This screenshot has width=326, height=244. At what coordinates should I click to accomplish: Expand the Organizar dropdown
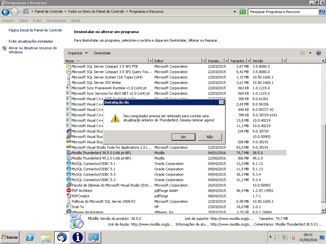click(x=77, y=53)
